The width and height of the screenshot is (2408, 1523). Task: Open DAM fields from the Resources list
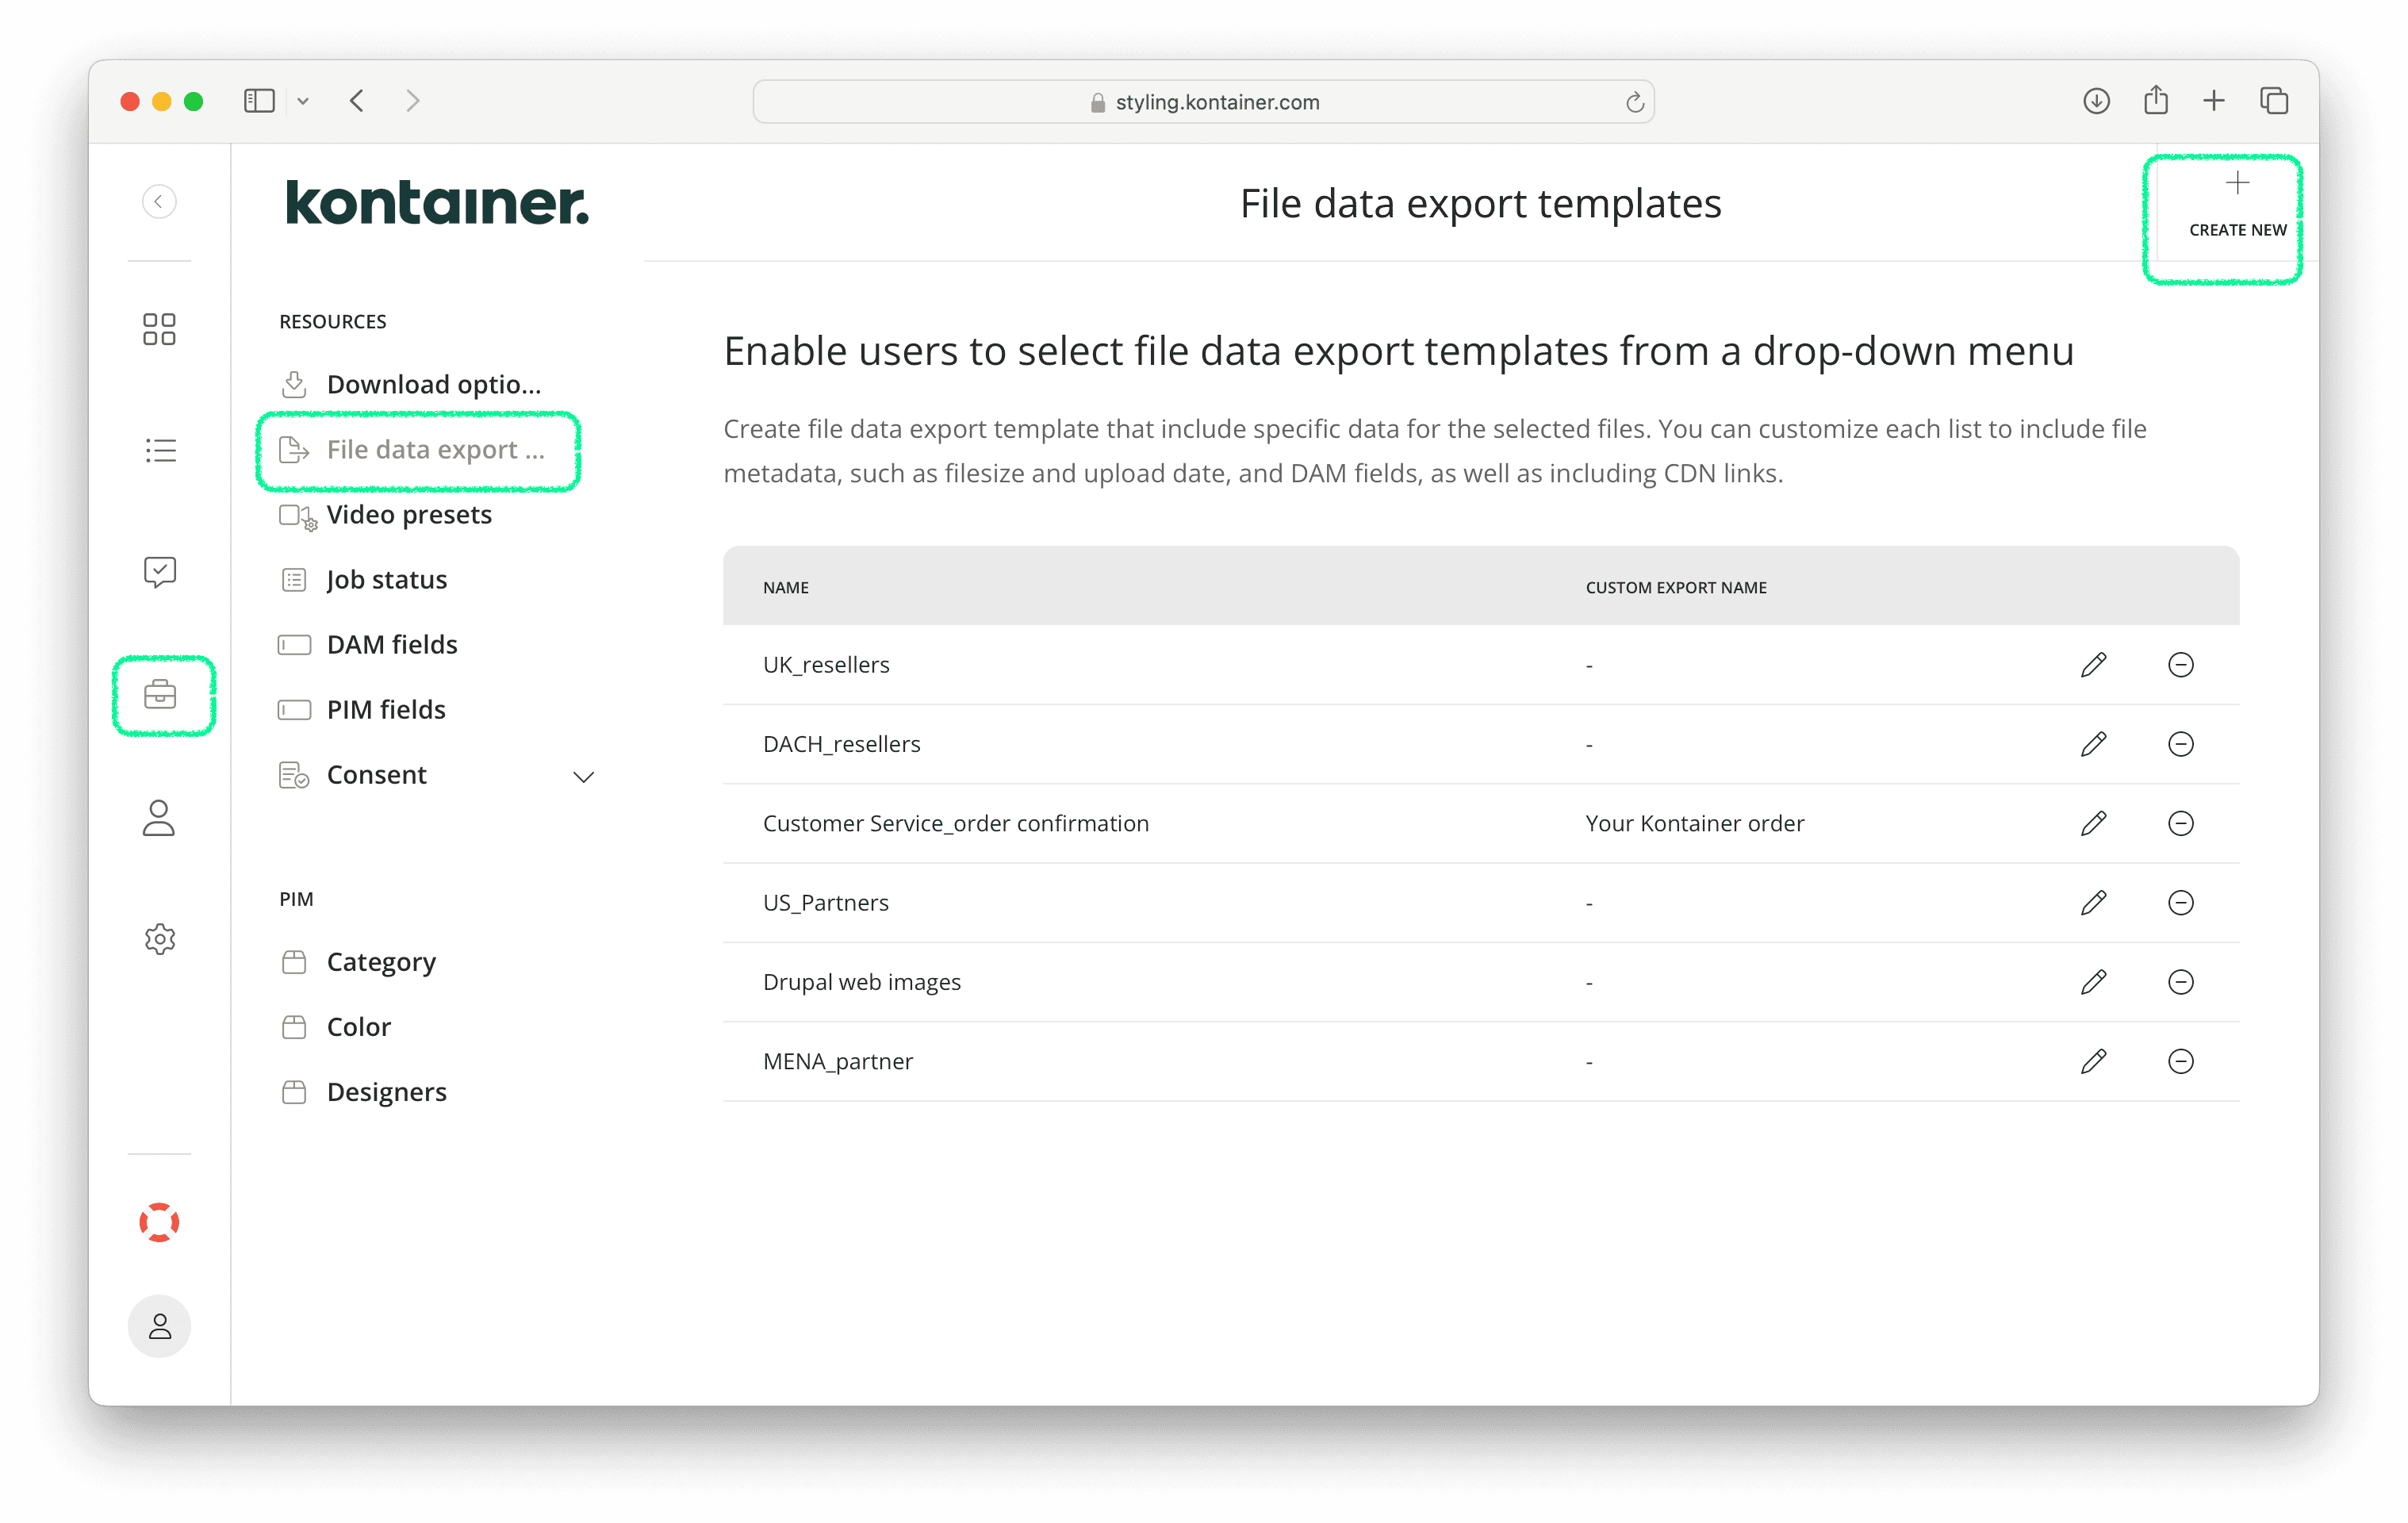pyautogui.click(x=391, y=644)
